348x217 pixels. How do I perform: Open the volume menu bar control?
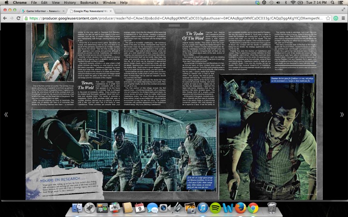click(x=278, y=2)
